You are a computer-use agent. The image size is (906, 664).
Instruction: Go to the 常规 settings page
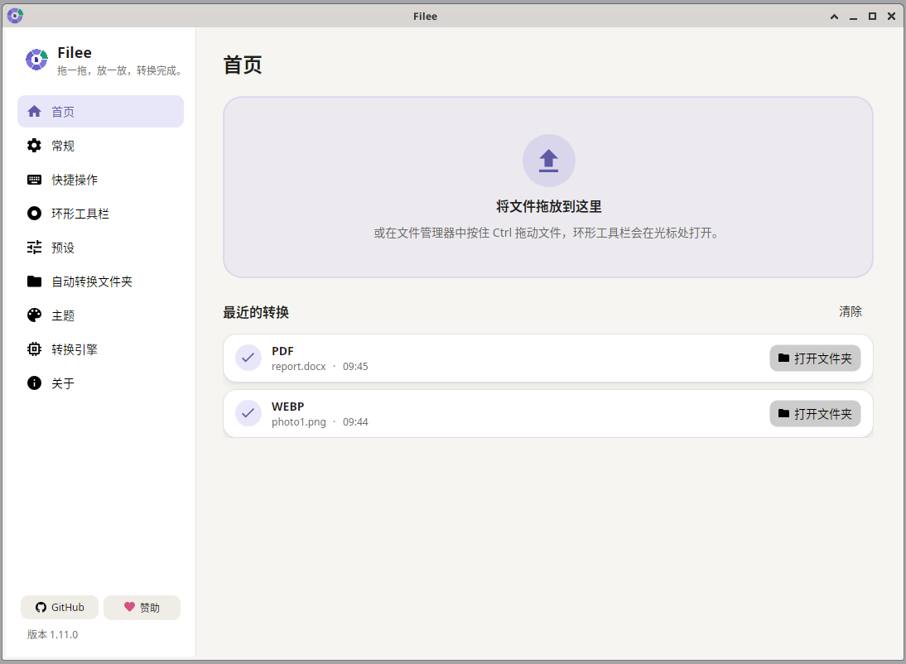(x=100, y=146)
